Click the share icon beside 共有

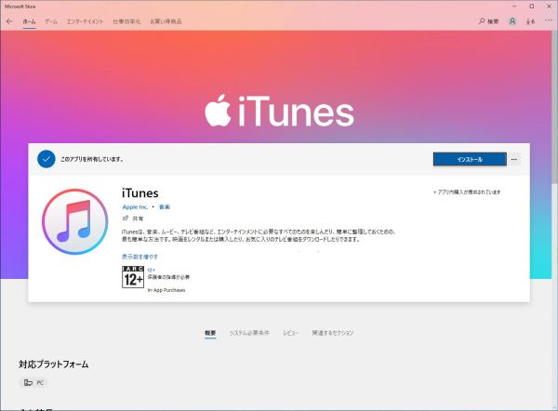click(126, 218)
